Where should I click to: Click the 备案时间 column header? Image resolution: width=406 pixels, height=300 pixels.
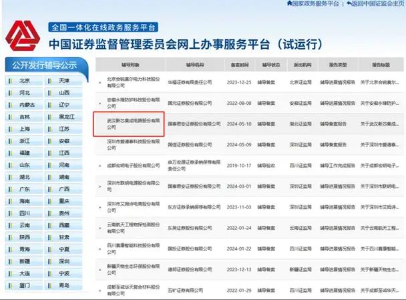pos(240,65)
